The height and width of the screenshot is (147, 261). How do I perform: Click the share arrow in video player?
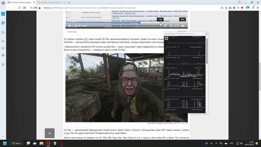click(165, 26)
